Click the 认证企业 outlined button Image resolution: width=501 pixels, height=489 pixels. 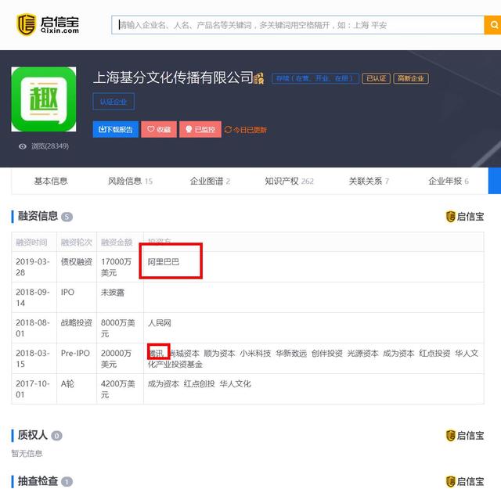114,102
